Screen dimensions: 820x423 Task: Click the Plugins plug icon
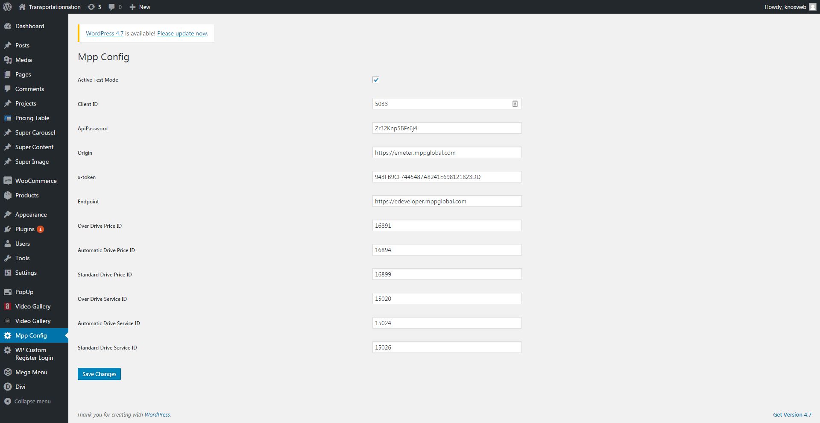tap(8, 229)
